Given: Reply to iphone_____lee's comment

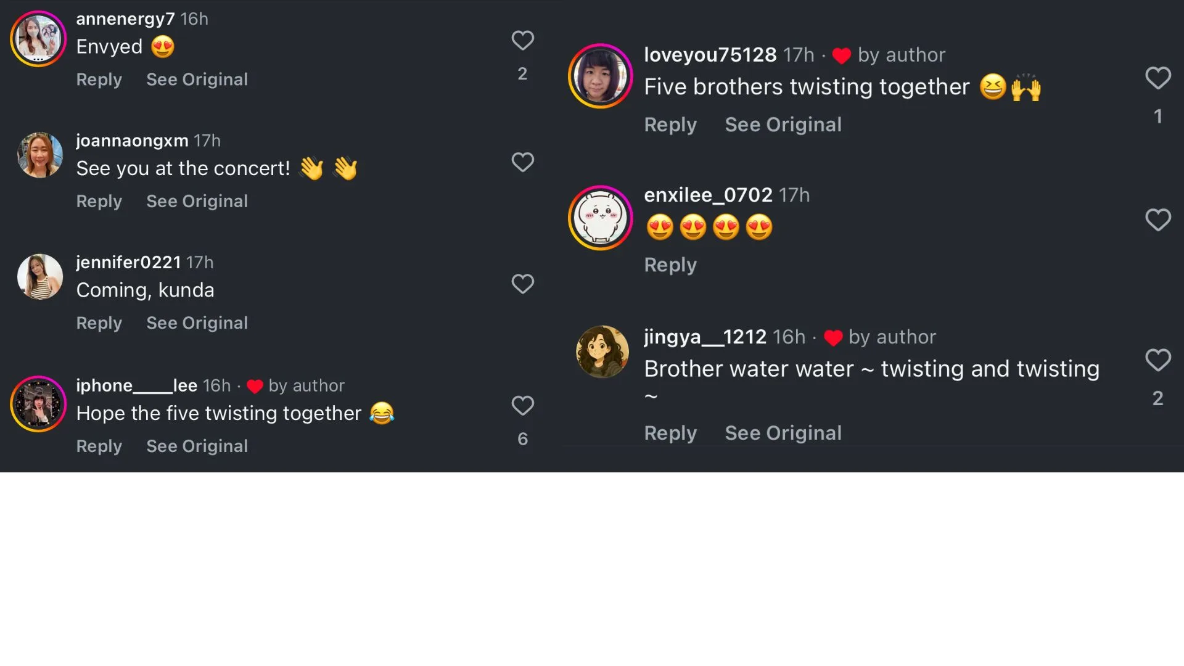Looking at the screenshot, I should [x=99, y=446].
